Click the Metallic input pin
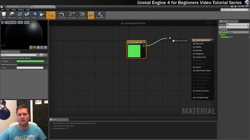The width and height of the screenshot is (250, 140). coord(194,47)
